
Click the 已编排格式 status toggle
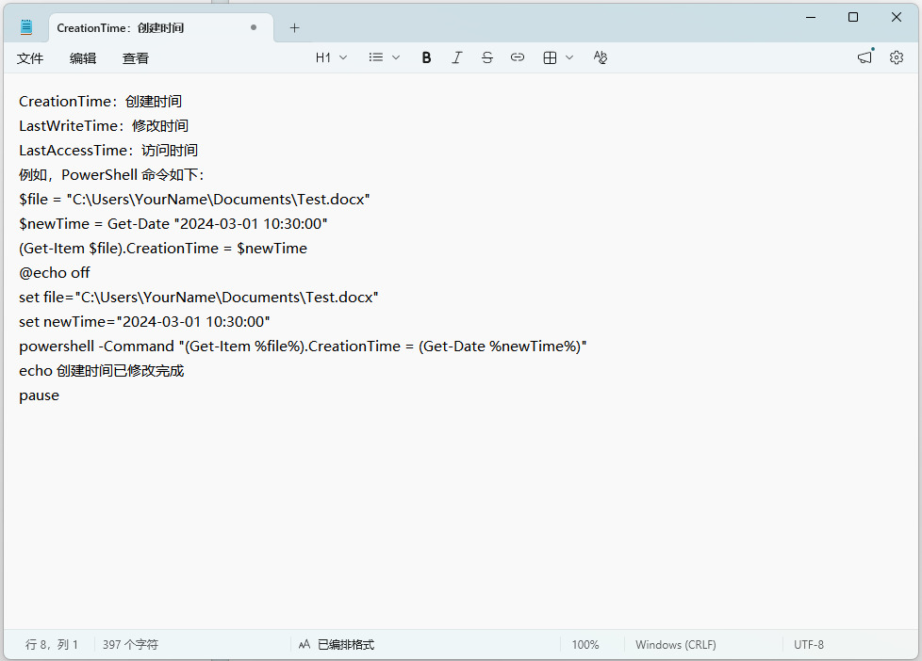click(337, 645)
